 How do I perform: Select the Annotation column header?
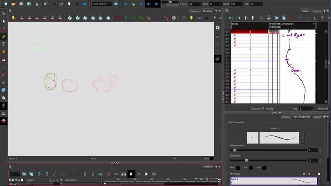click(298, 25)
